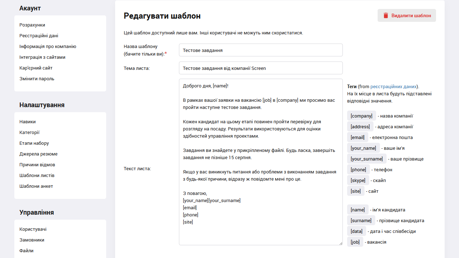This screenshot has width=459, height=258.
Task: Click the trash icon on delete button
Action: pyautogui.click(x=386, y=15)
